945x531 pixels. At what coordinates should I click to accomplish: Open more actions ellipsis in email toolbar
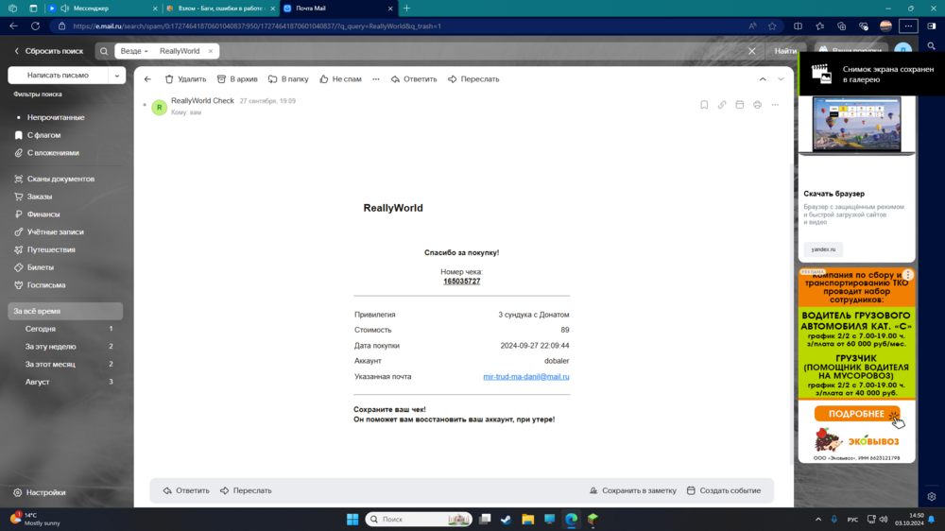click(376, 79)
